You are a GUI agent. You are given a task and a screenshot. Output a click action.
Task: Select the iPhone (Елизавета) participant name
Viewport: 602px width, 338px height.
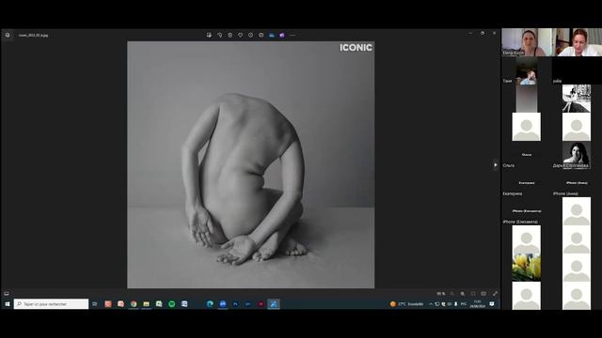click(x=520, y=222)
